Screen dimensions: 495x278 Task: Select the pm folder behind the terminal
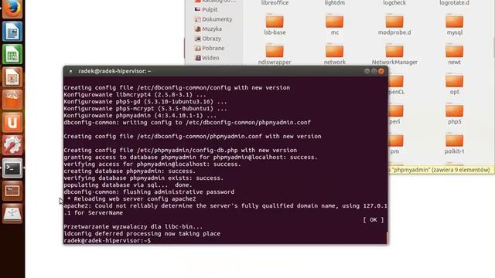pyautogui.click(x=395, y=141)
